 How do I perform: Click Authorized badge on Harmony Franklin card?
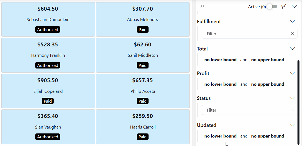point(48,65)
